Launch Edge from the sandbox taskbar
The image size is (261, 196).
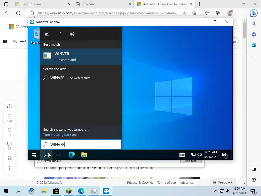(72, 155)
